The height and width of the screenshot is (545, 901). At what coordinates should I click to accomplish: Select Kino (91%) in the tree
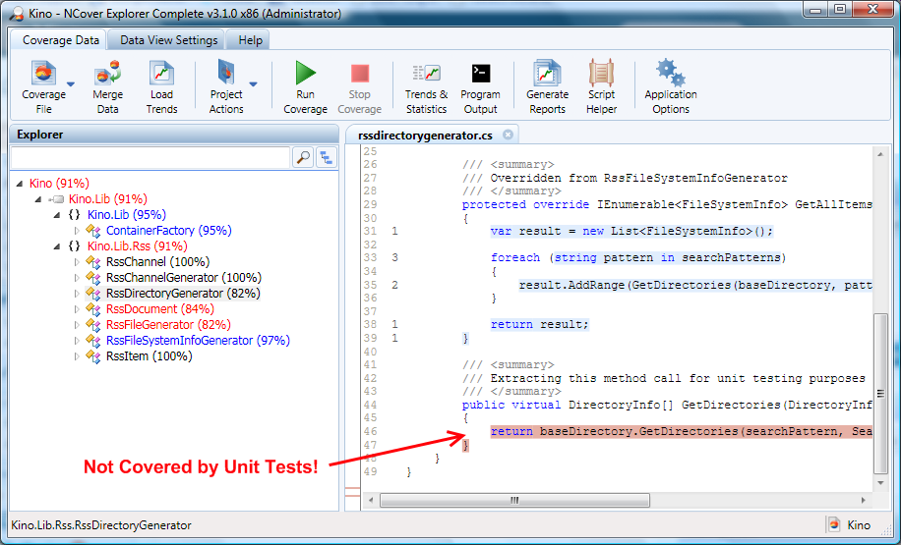point(59,184)
